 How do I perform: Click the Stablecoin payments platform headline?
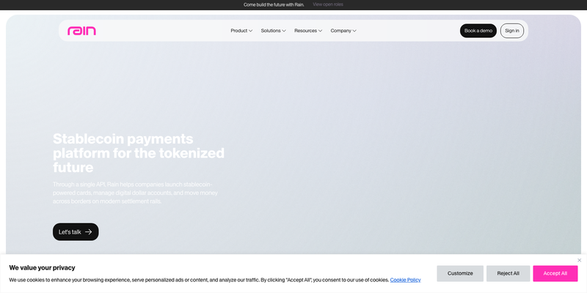point(139,153)
